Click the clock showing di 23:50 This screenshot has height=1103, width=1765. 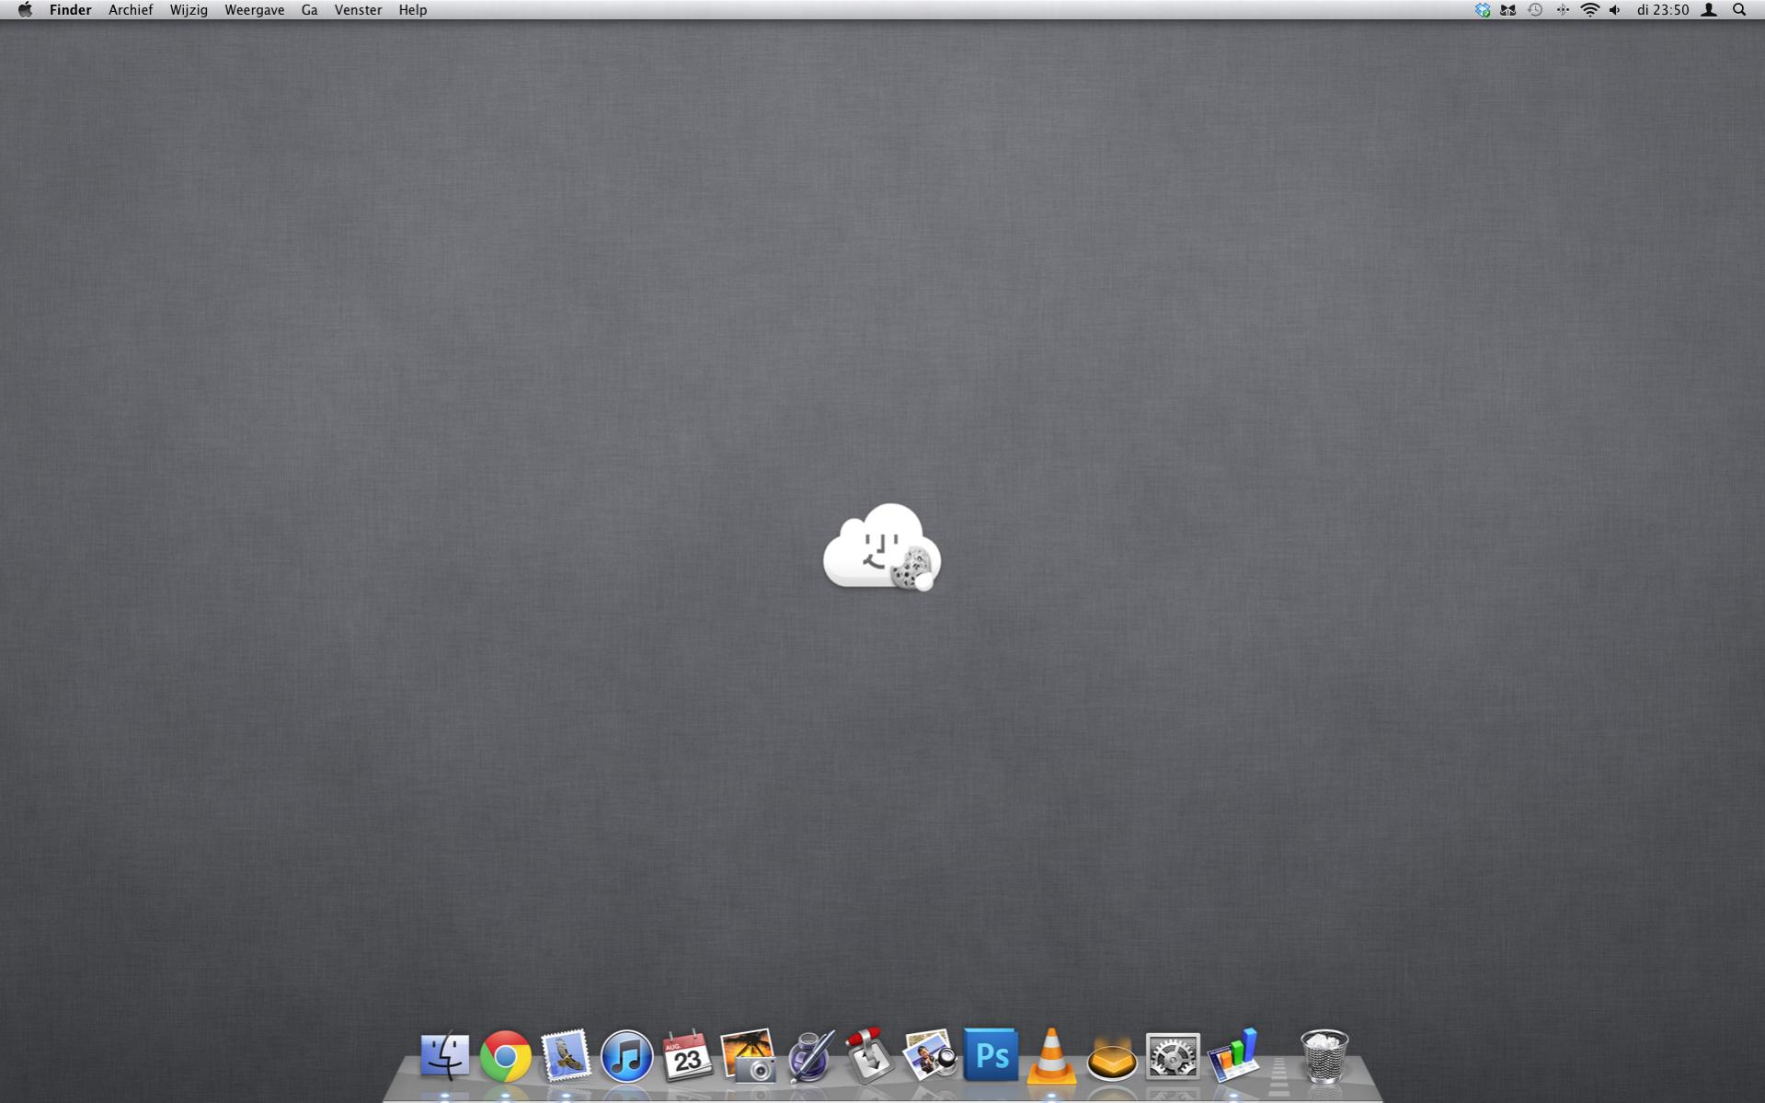pos(1663,10)
